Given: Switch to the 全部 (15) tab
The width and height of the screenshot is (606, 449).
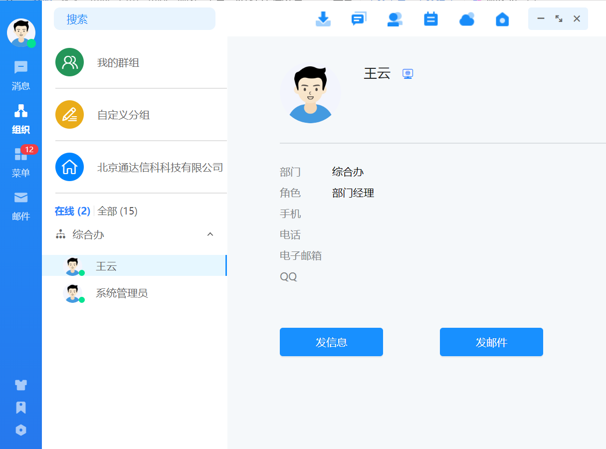Looking at the screenshot, I should coord(117,212).
